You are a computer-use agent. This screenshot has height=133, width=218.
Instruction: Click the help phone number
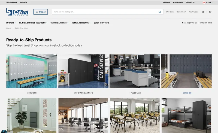tap(205, 23)
